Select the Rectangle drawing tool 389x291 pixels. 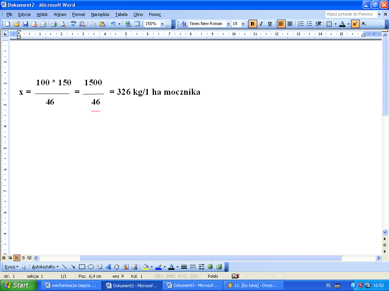point(82,267)
